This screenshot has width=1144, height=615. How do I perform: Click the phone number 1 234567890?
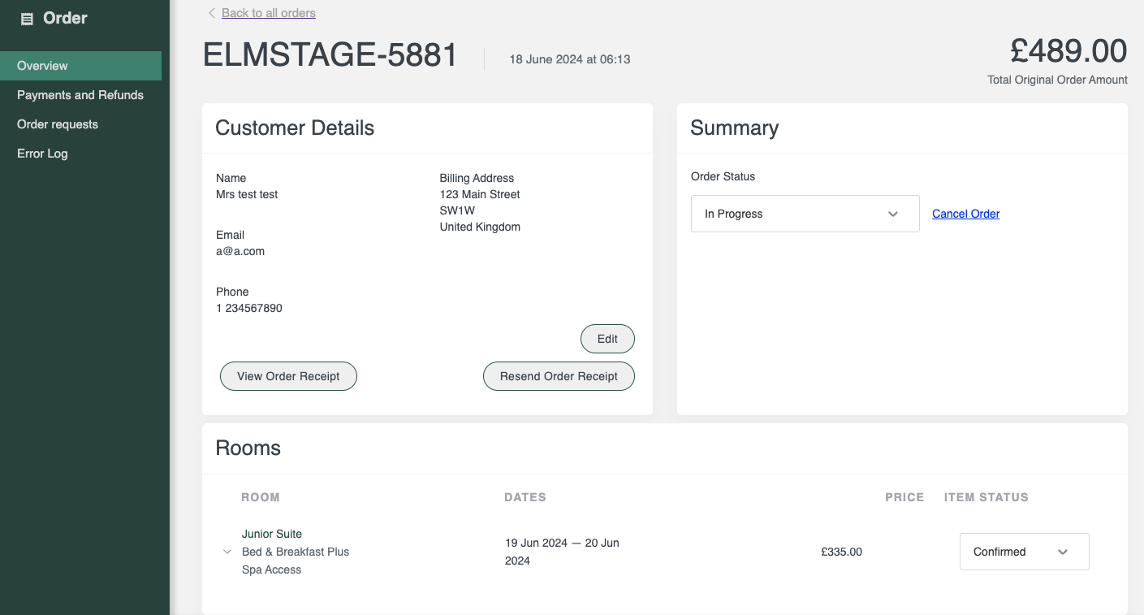249,308
